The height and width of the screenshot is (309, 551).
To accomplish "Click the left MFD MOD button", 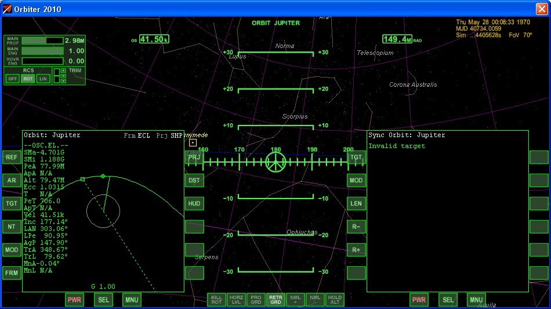I will coord(12,250).
